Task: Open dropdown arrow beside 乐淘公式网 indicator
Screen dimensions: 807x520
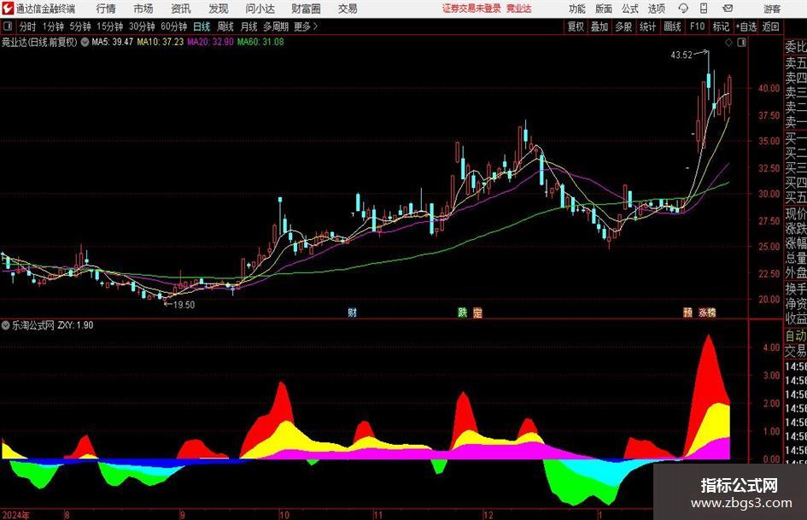Action: pos(6,325)
